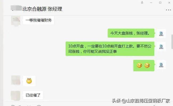Open contact avatar beside the wide-eyed emoji reply

point(16,80)
